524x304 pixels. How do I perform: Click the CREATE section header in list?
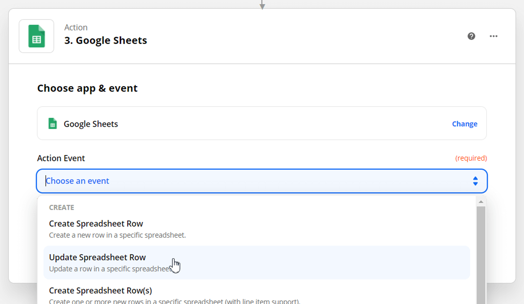click(62, 207)
